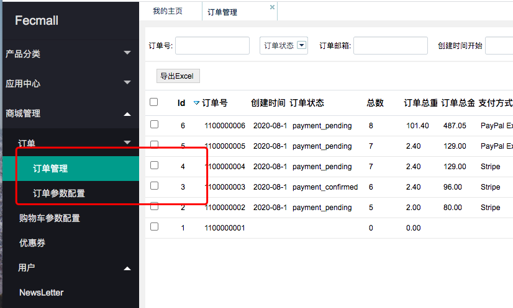
Task: Sort by the 创建时间 column header
Action: (268, 103)
